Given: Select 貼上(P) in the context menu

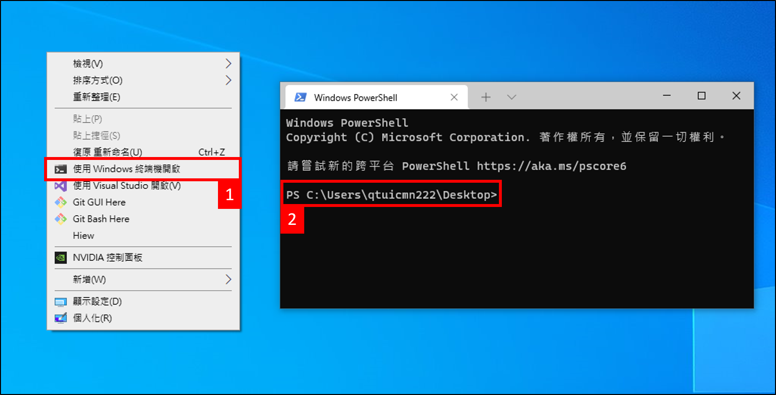Looking at the screenshot, I should (x=143, y=119).
